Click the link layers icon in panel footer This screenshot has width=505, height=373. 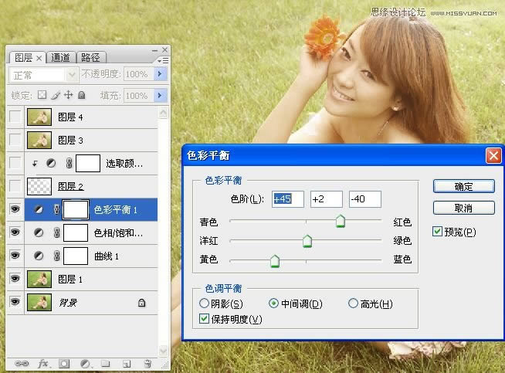pos(22,362)
